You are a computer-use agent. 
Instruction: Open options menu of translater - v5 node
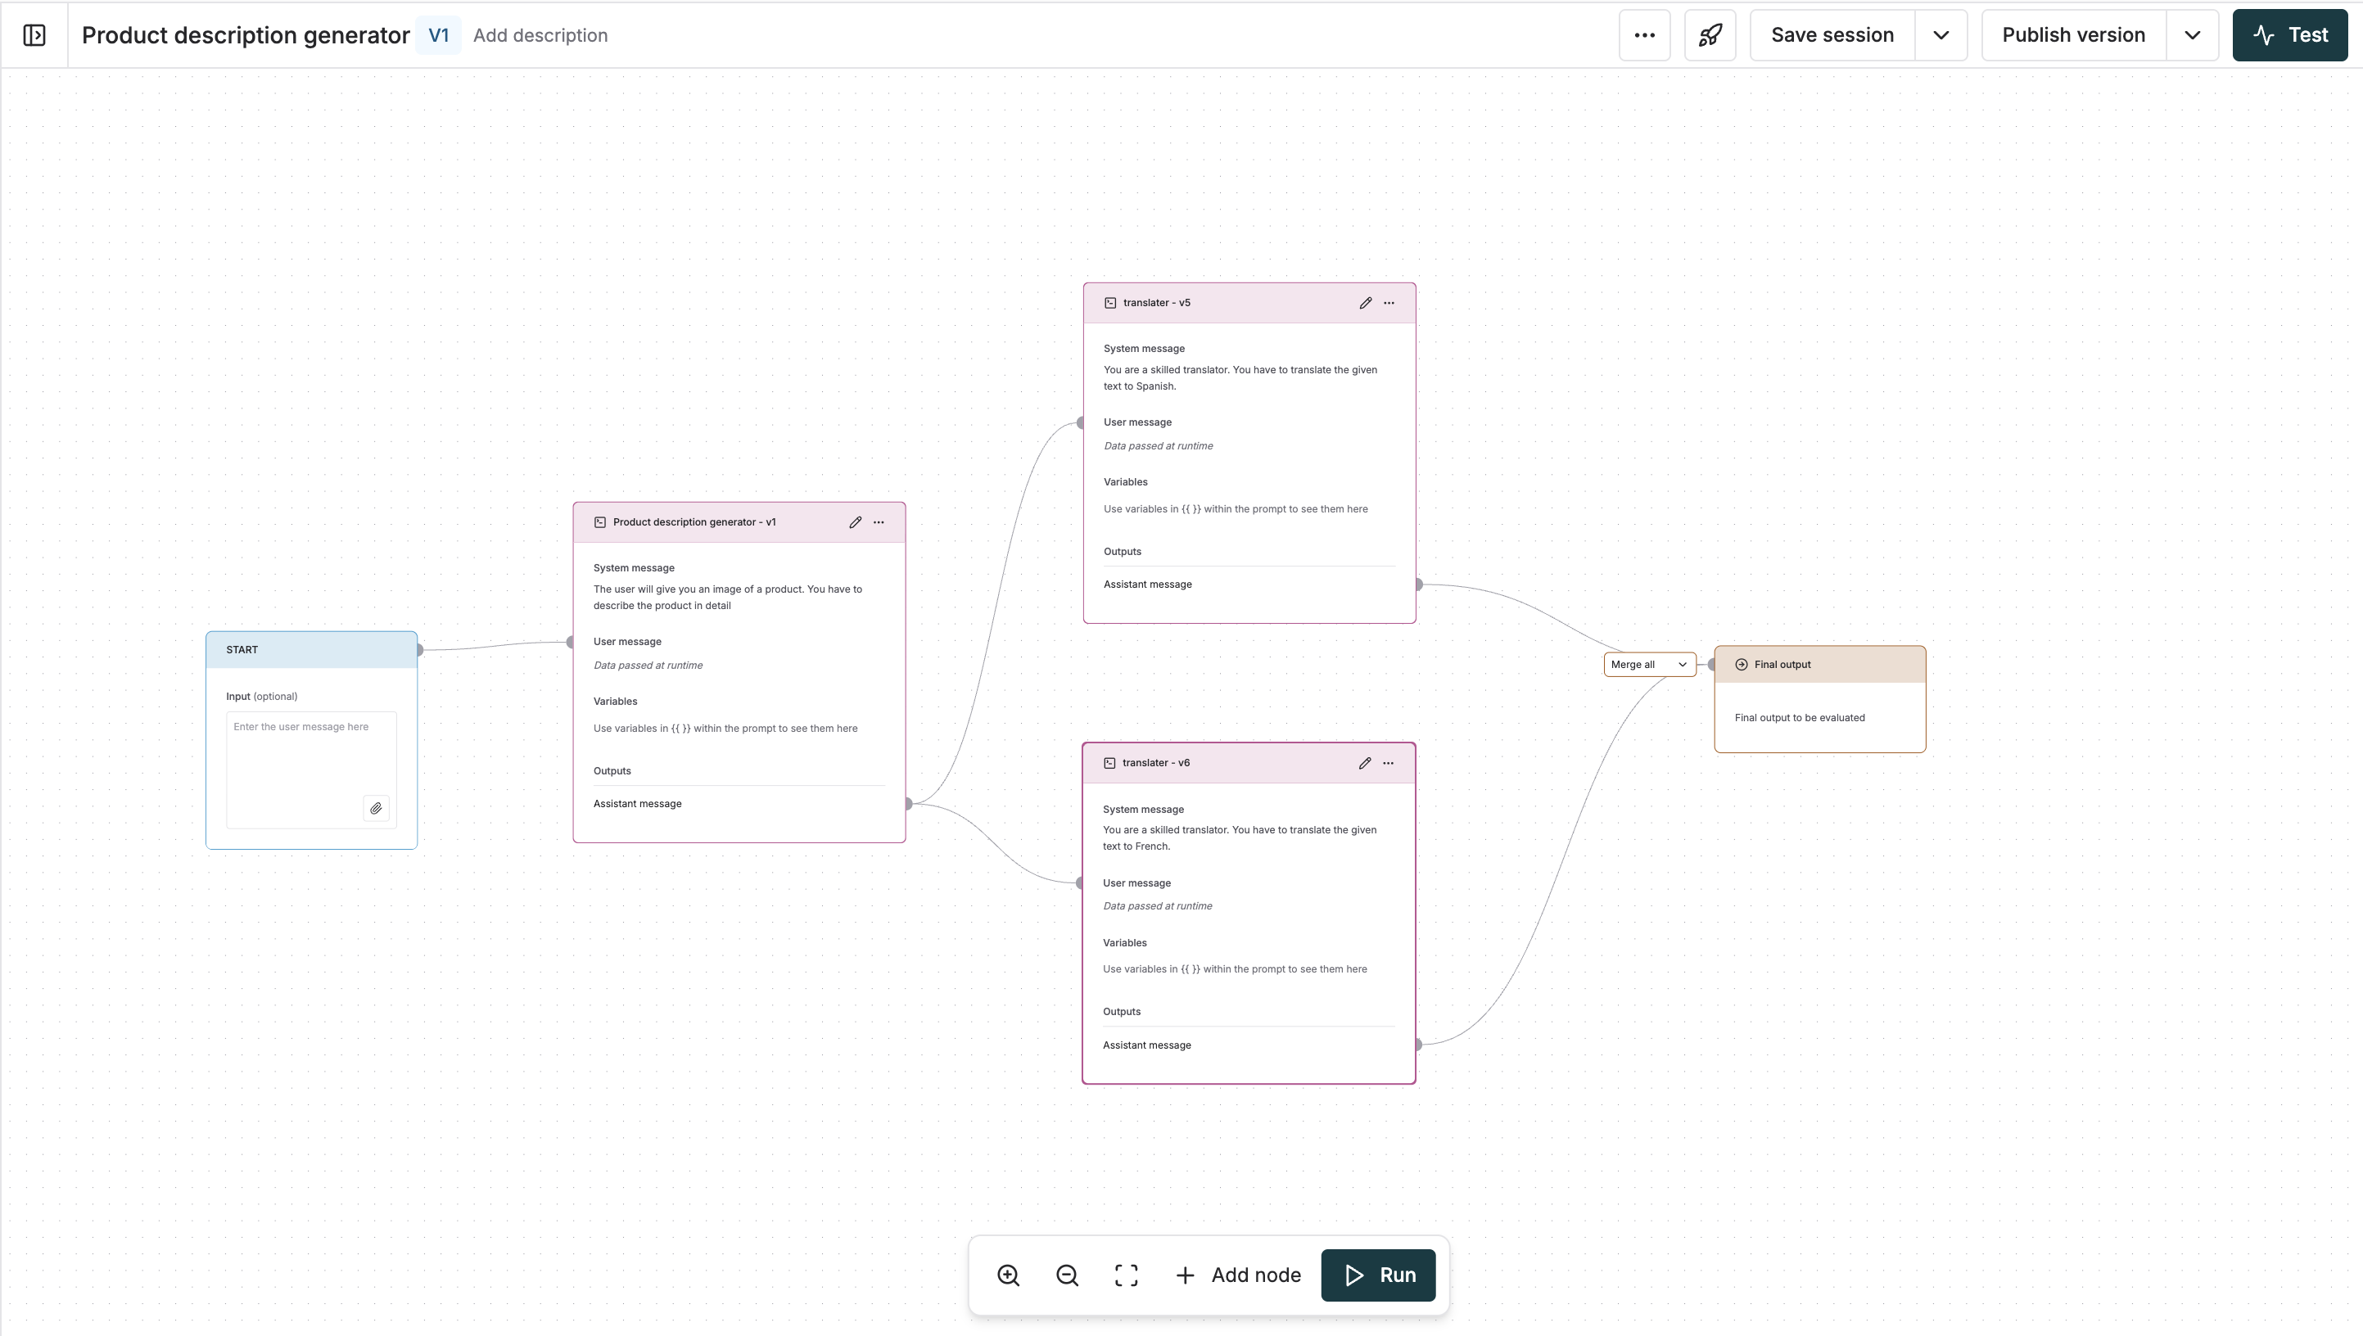pyautogui.click(x=1389, y=302)
